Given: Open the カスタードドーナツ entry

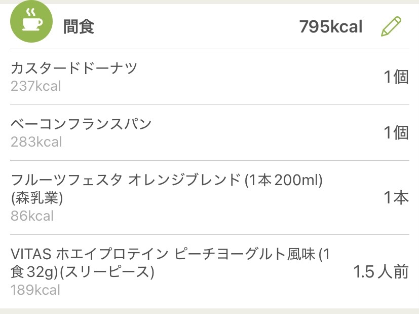Looking at the screenshot, I should (74, 68).
